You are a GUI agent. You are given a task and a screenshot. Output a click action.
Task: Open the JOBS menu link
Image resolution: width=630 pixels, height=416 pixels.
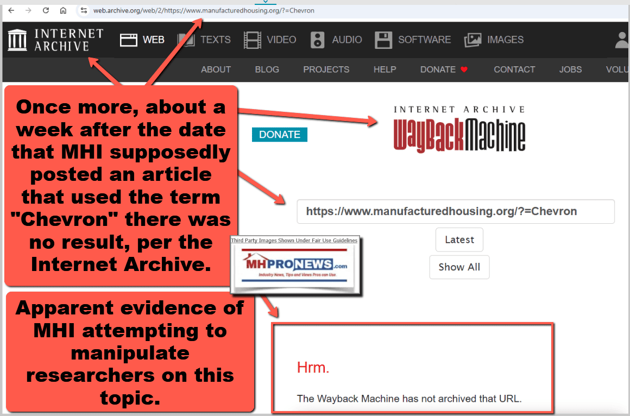(570, 70)
